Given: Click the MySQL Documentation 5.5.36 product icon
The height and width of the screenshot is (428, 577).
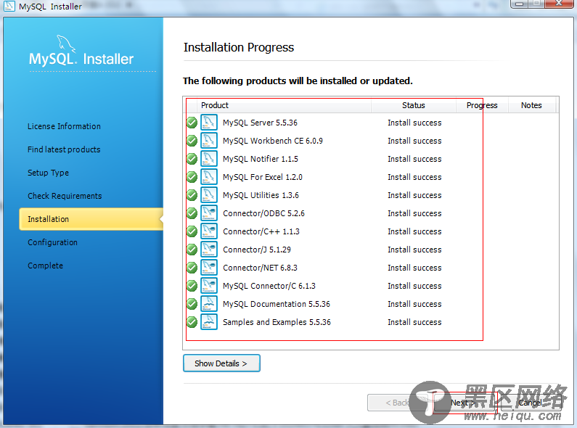Looking at the screenshot, I should 208,304.
